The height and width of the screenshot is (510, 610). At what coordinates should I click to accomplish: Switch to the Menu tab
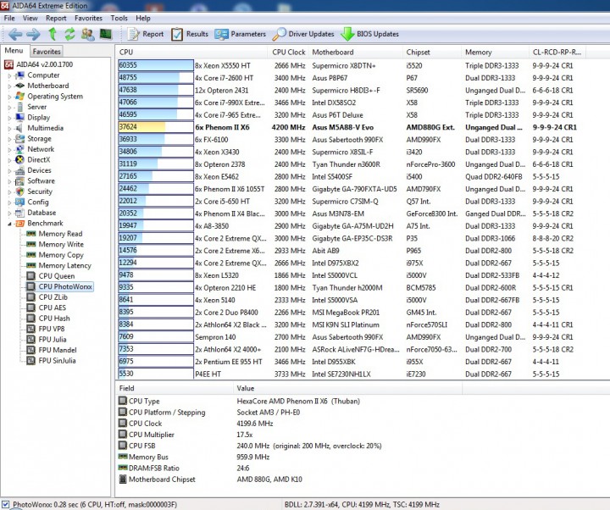(14, 51)
